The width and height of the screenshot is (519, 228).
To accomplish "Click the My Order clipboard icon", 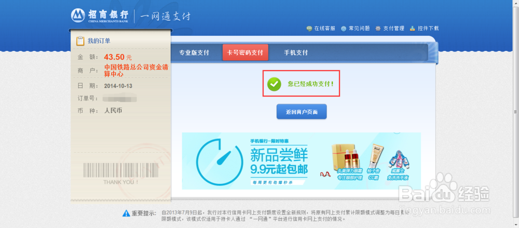I will [80, 41].
